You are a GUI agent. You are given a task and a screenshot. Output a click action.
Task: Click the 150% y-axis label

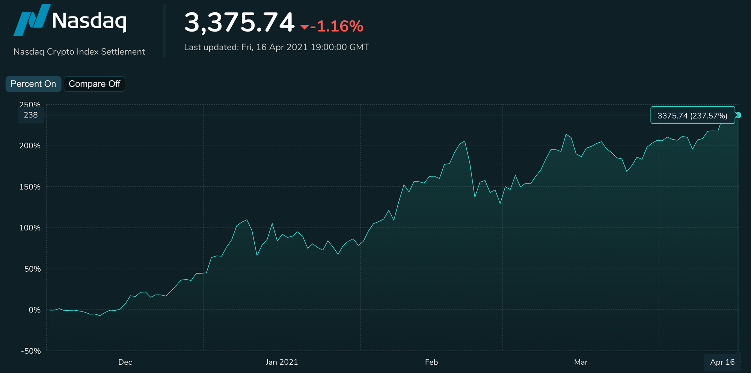(30, 187)
